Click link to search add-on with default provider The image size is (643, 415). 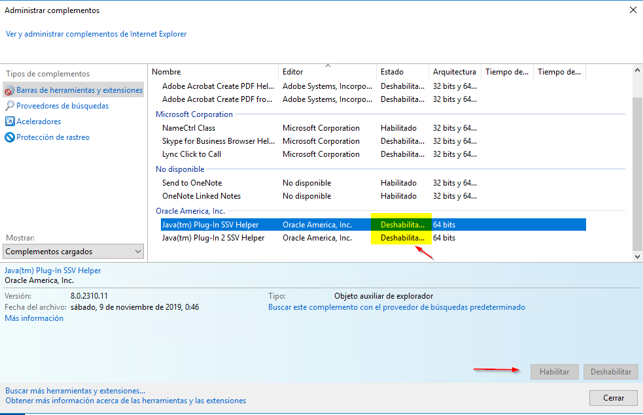(396, 307)
